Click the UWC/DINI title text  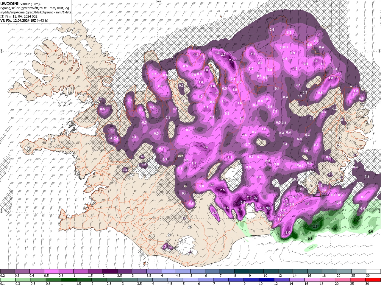10,3
